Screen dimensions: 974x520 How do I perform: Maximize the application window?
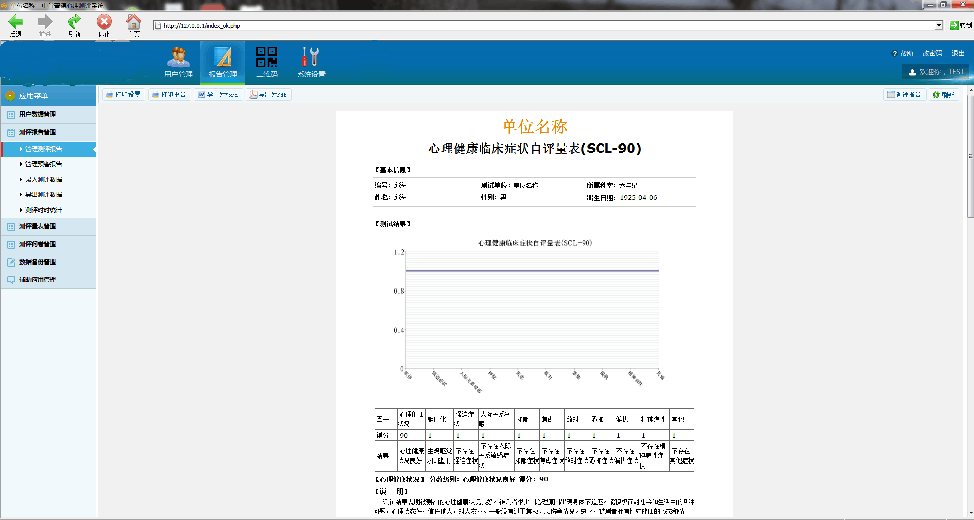pos(943,5)
